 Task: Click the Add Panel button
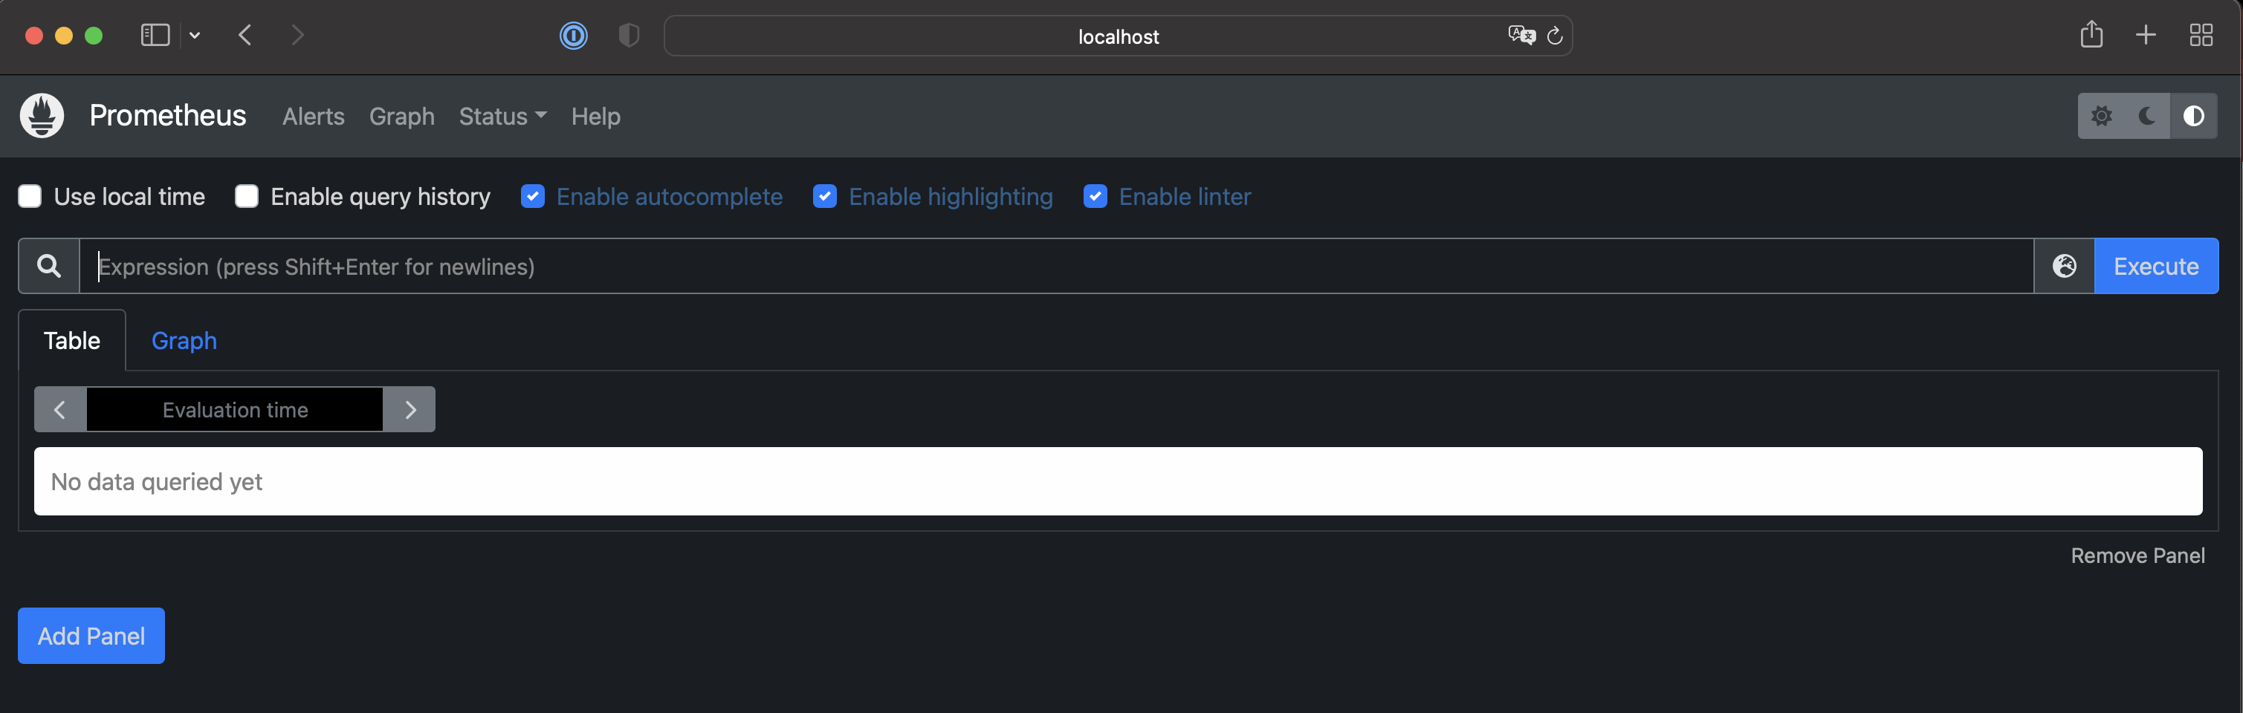(x=91, y=637)
